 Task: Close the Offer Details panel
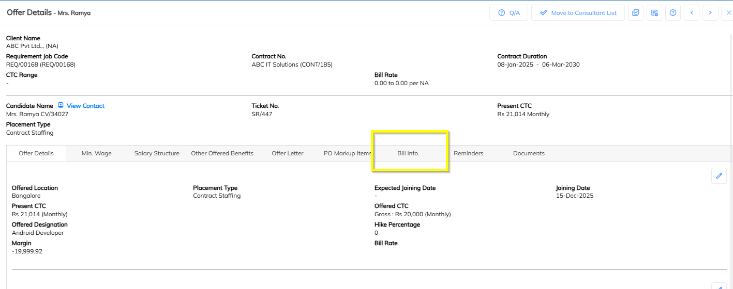[728, 13]
